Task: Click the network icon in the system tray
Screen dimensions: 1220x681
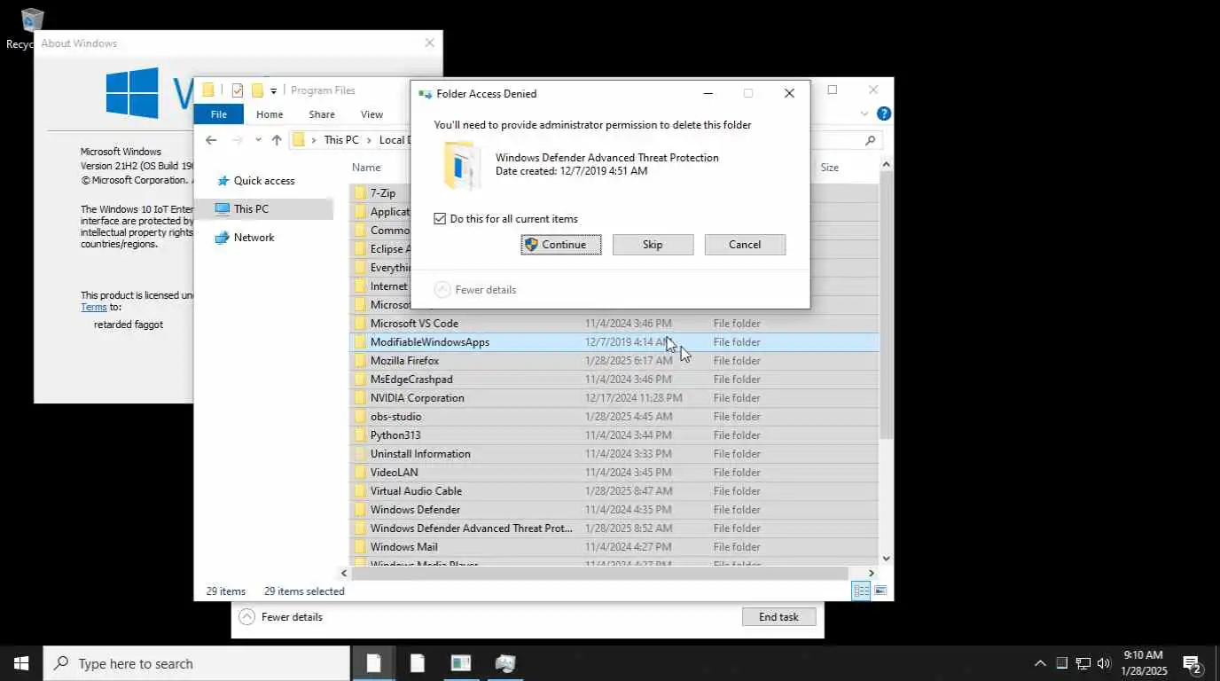Action: click(1083, 663)
